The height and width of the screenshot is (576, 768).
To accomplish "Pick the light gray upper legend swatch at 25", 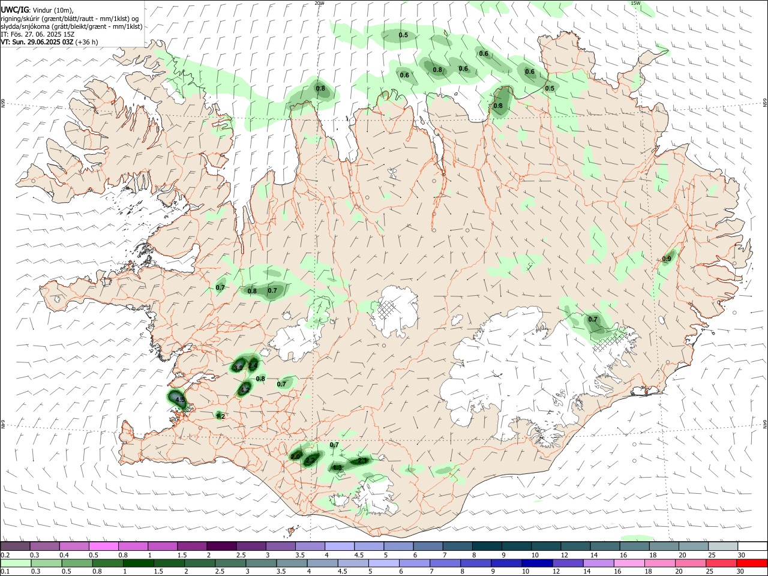I will coord(723,547).
